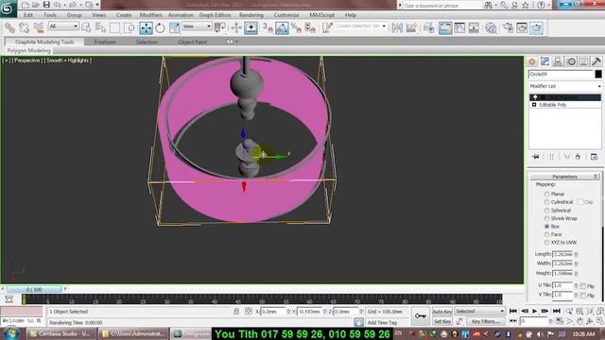Click Pin Stack icon under modifier stack
This screenshot has height=340, width=605.
point(536,157)
